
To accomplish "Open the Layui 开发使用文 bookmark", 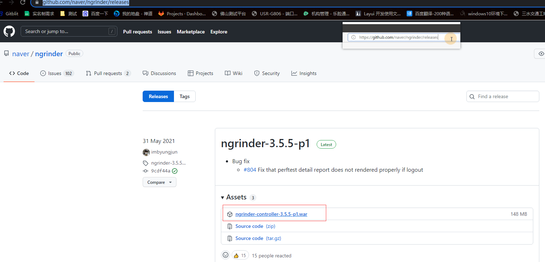I will [378, 14].
